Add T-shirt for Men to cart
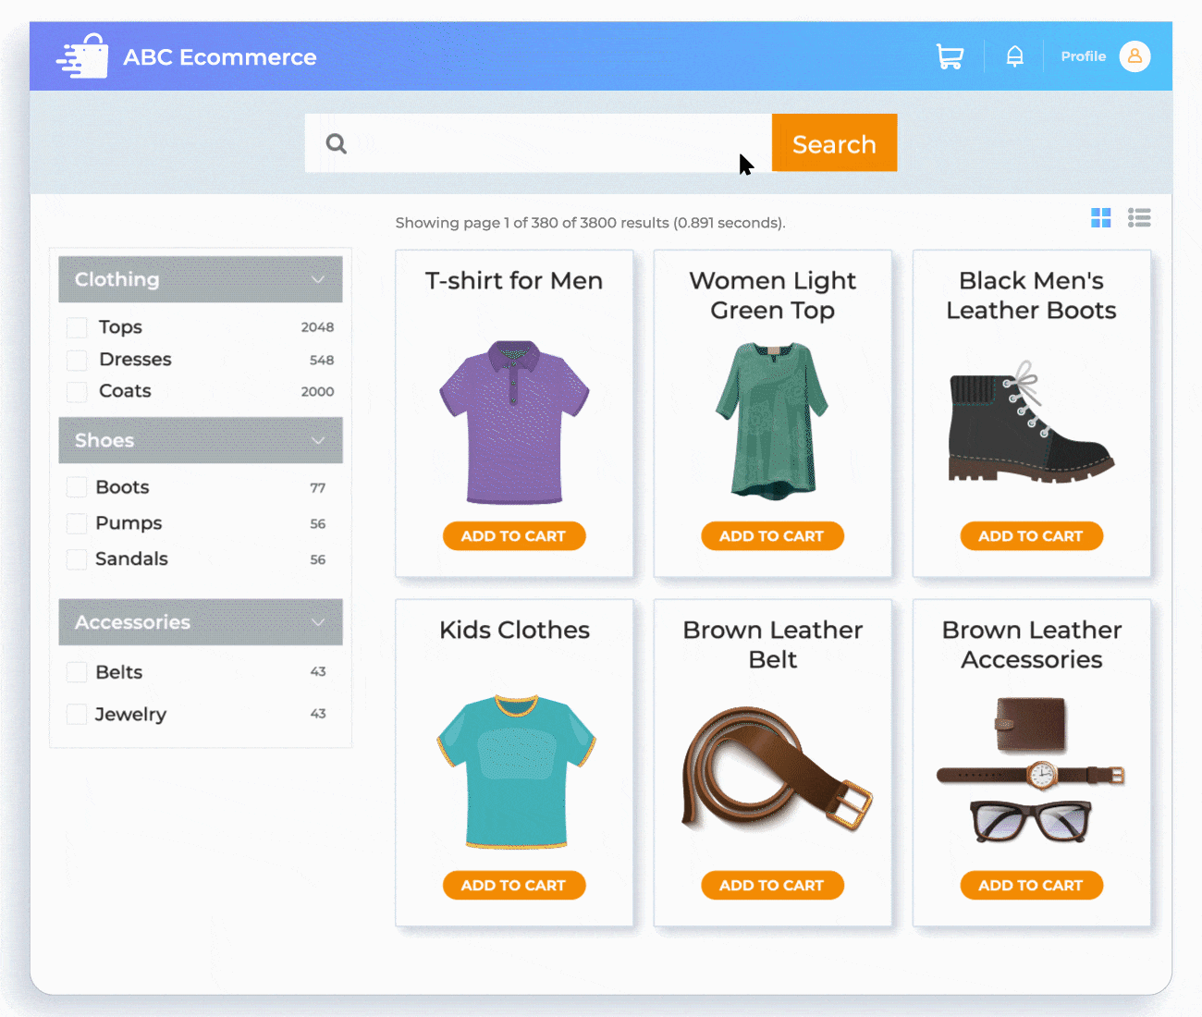 [514, 536]
